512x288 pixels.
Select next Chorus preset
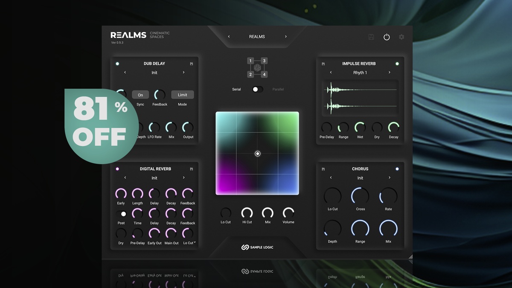point(390,177)
